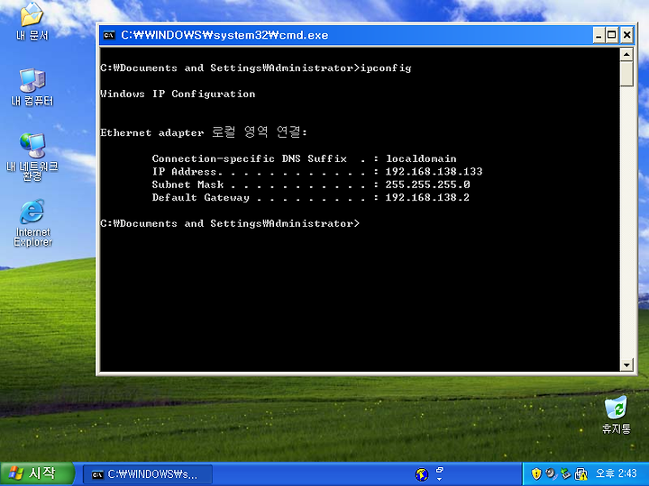The height and width of the screenshot is (486, 649).
Task: Click the console scrollbar down arrow
Action: pos(626,364)
